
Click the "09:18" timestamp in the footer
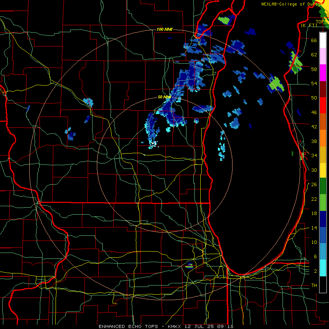click(225, 326)
